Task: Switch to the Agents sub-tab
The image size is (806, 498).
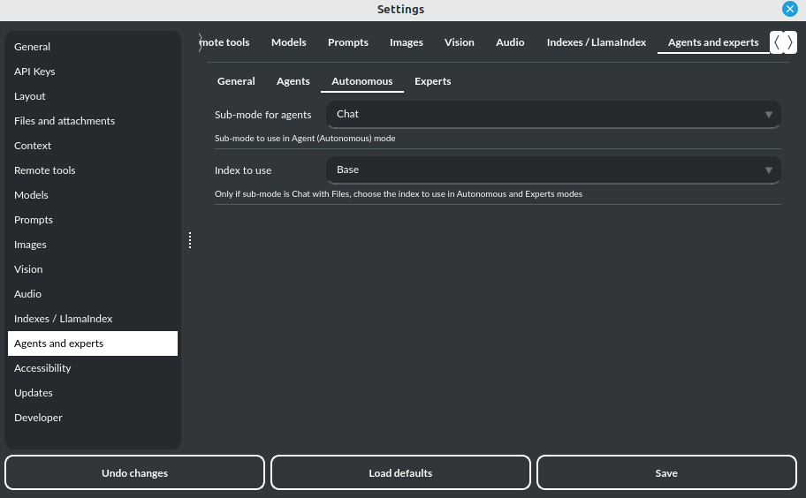Action: 293,81
